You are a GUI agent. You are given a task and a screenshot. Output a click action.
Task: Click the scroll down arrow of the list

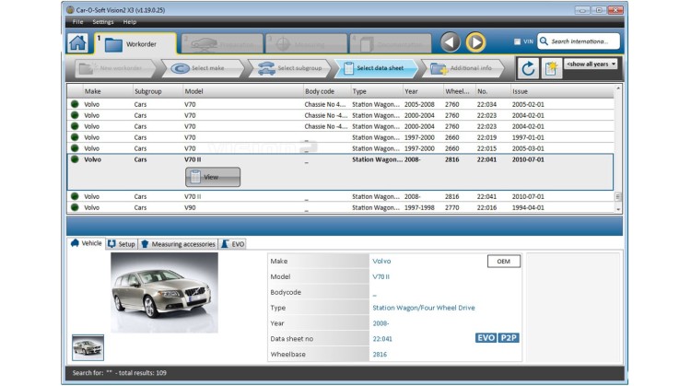618,210
